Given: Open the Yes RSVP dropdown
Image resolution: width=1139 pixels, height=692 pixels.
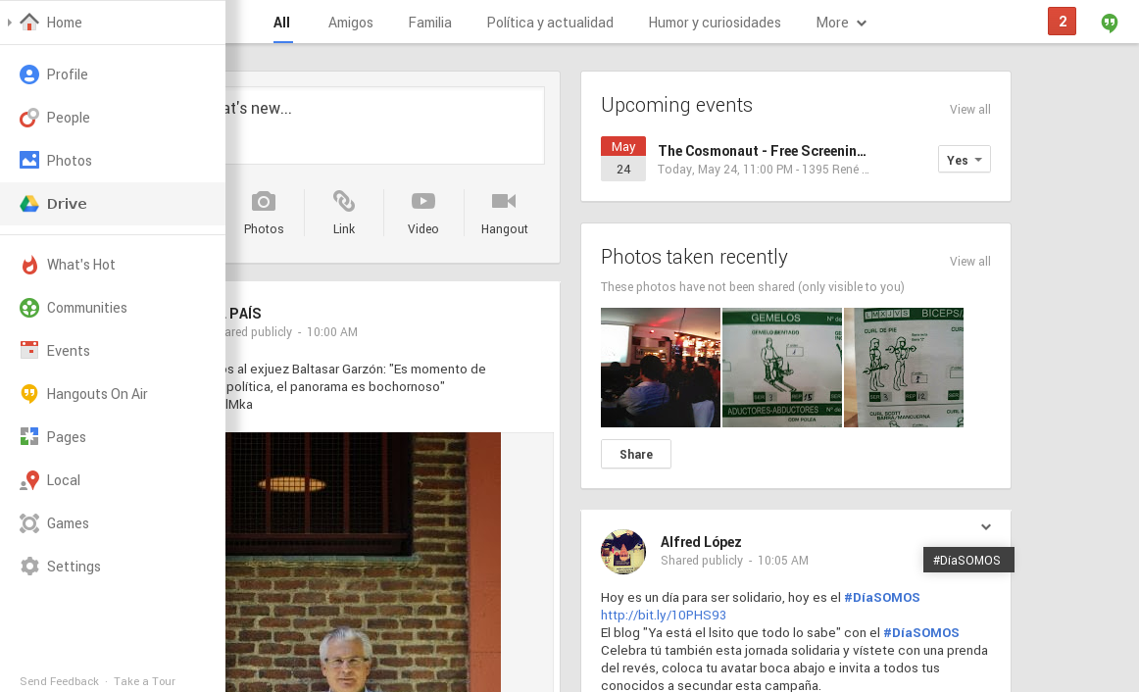Looking at the screenshot, I should click(964, 158).
